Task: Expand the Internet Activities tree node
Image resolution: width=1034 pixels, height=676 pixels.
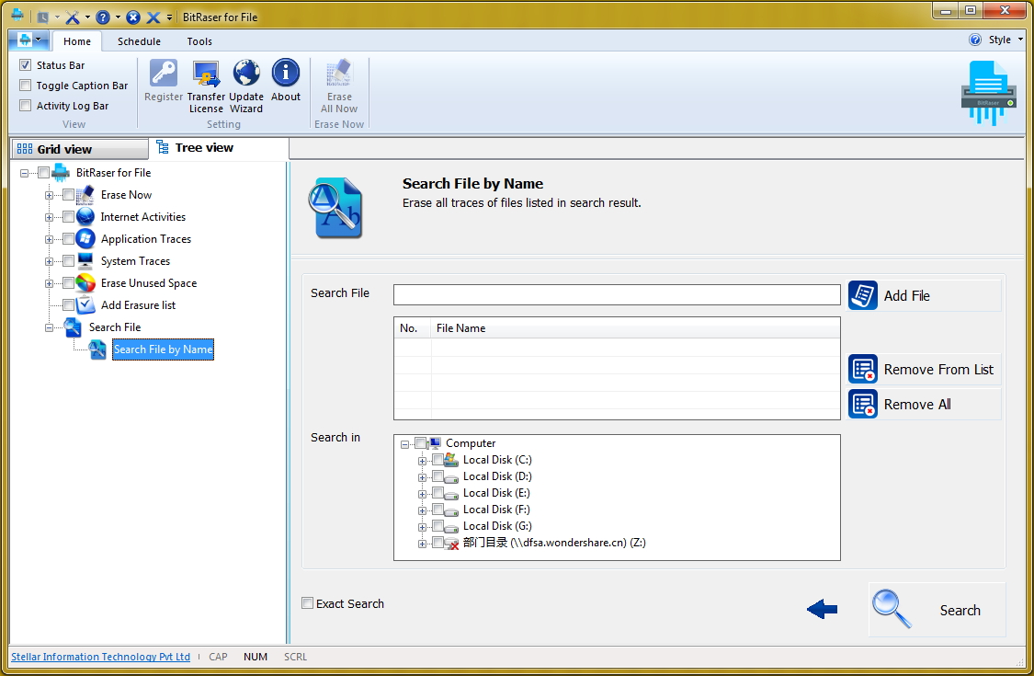Action: [x=50, y=217]
